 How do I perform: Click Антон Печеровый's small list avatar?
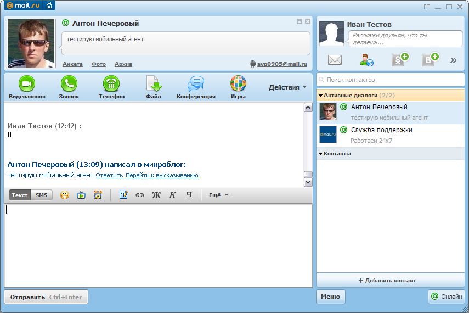click(x=328, y=111)
